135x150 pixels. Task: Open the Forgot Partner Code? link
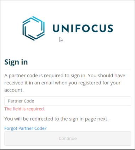click(26, 128)
